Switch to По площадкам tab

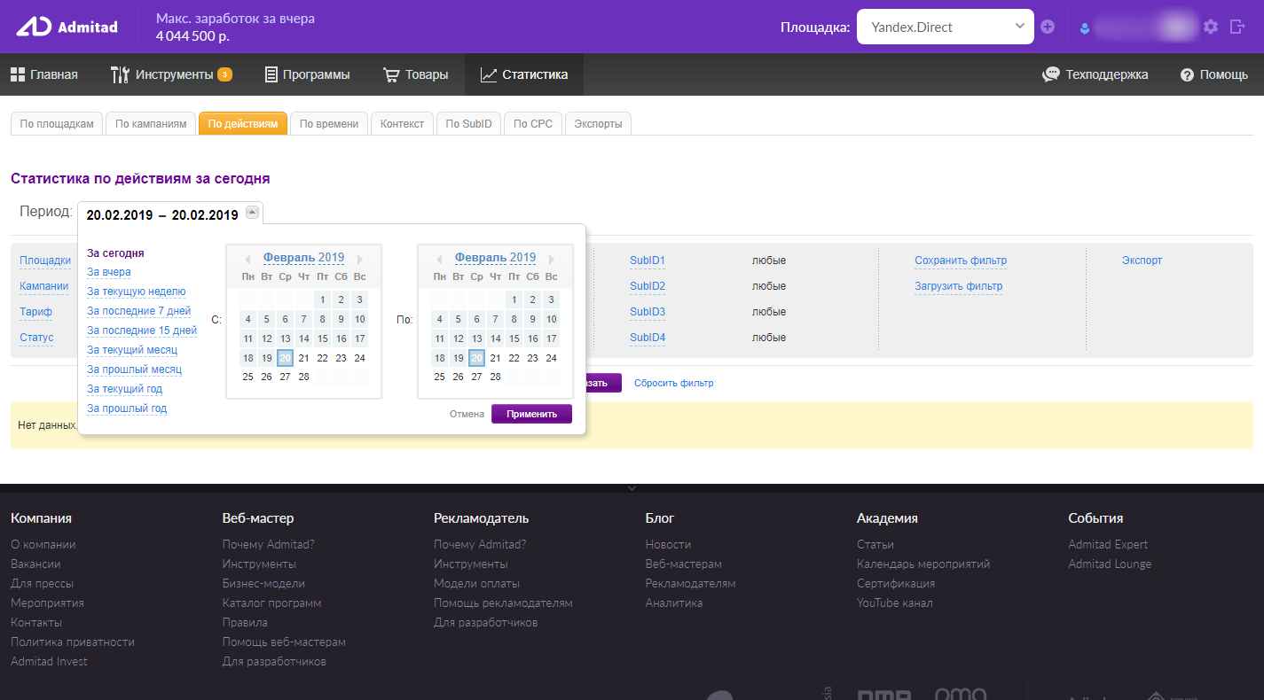[x=57, y=124]
